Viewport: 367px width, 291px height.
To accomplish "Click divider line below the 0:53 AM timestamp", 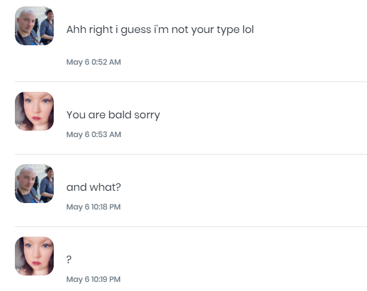I will (x=191, y=154).
